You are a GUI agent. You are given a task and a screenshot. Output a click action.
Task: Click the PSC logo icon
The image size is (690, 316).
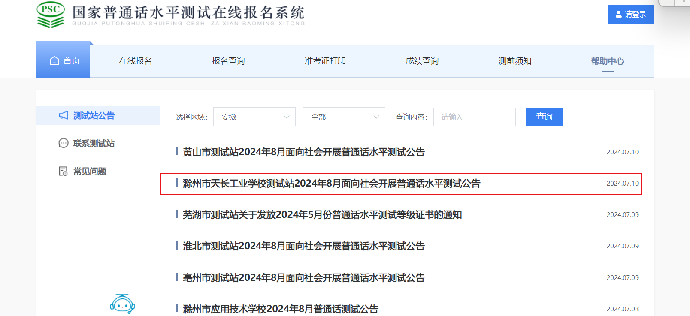(x=51, y=15)
